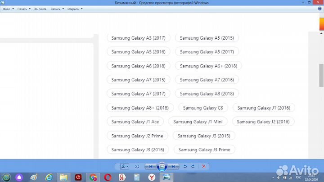The image size is (324, 182).
Task: Open the Открыть menu
Action: click(74, 9)
